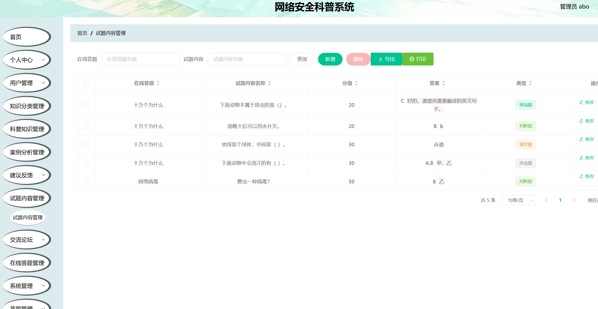Click the 查询 search button

point(302,59)
